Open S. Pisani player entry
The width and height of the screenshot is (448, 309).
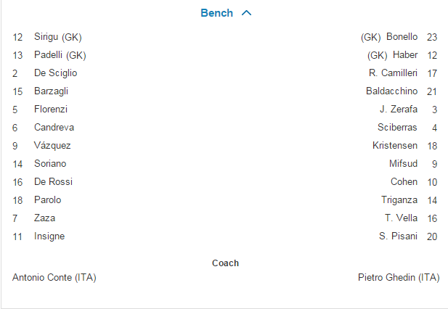398,236
